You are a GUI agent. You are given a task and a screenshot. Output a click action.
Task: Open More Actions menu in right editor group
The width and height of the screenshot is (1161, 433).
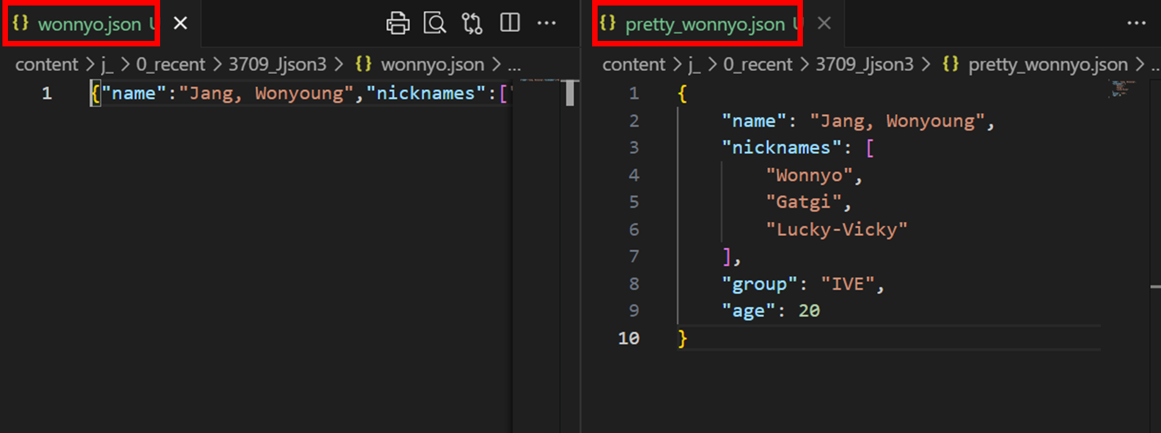(1136, 23)
